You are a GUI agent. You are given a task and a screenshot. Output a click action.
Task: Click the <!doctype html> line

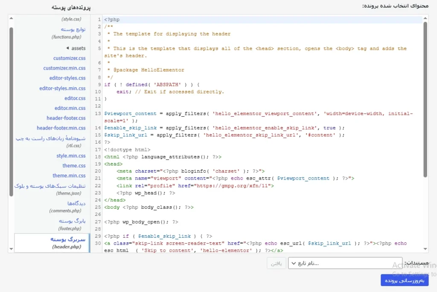tap(127, 150)
